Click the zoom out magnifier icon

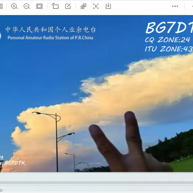click(x=27, y=6)
